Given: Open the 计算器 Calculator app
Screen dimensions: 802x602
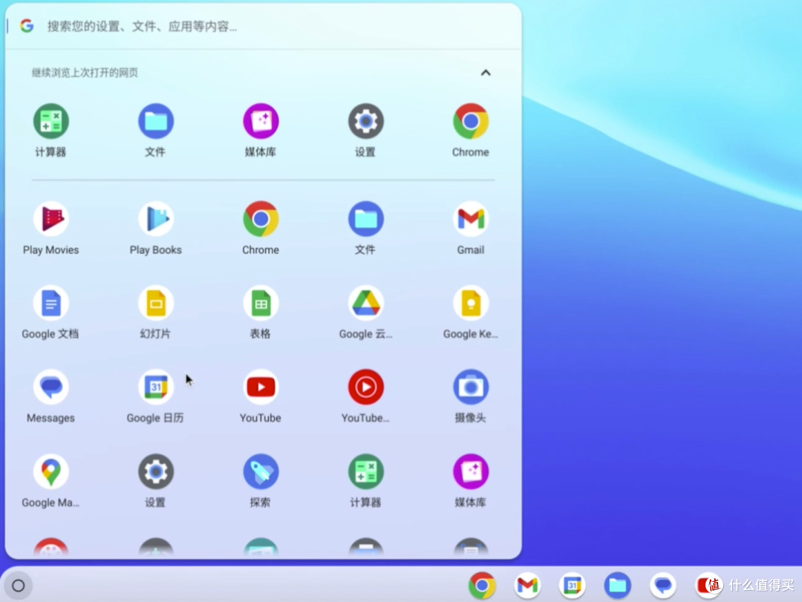Looking at the screenshot, I should click(50, 120).
